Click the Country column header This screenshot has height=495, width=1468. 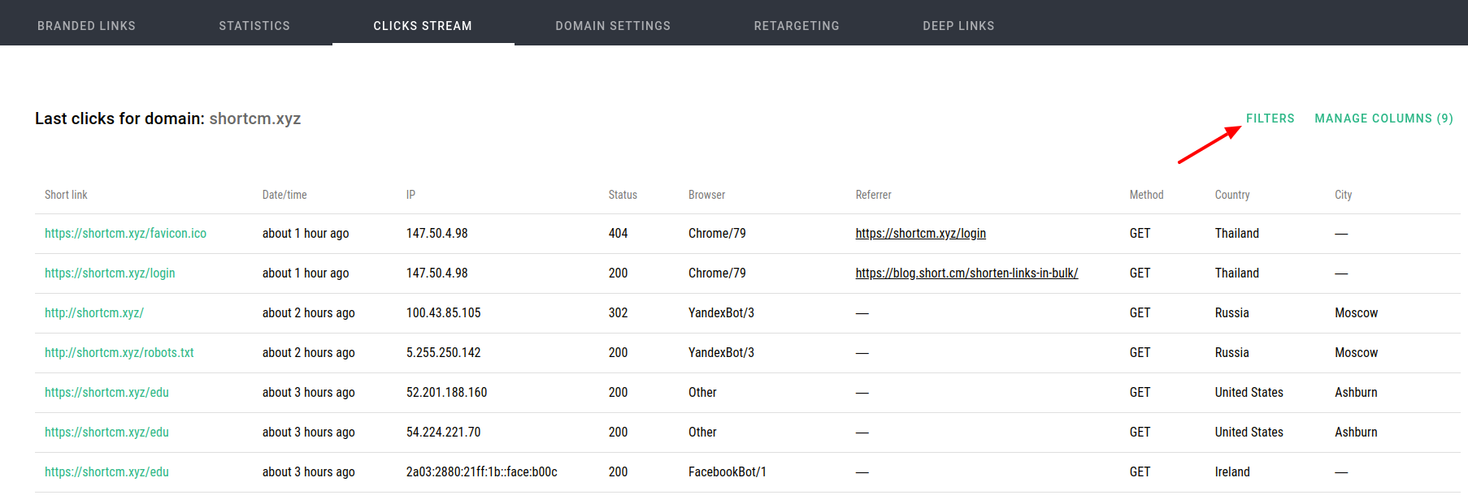click(1232, 195)
